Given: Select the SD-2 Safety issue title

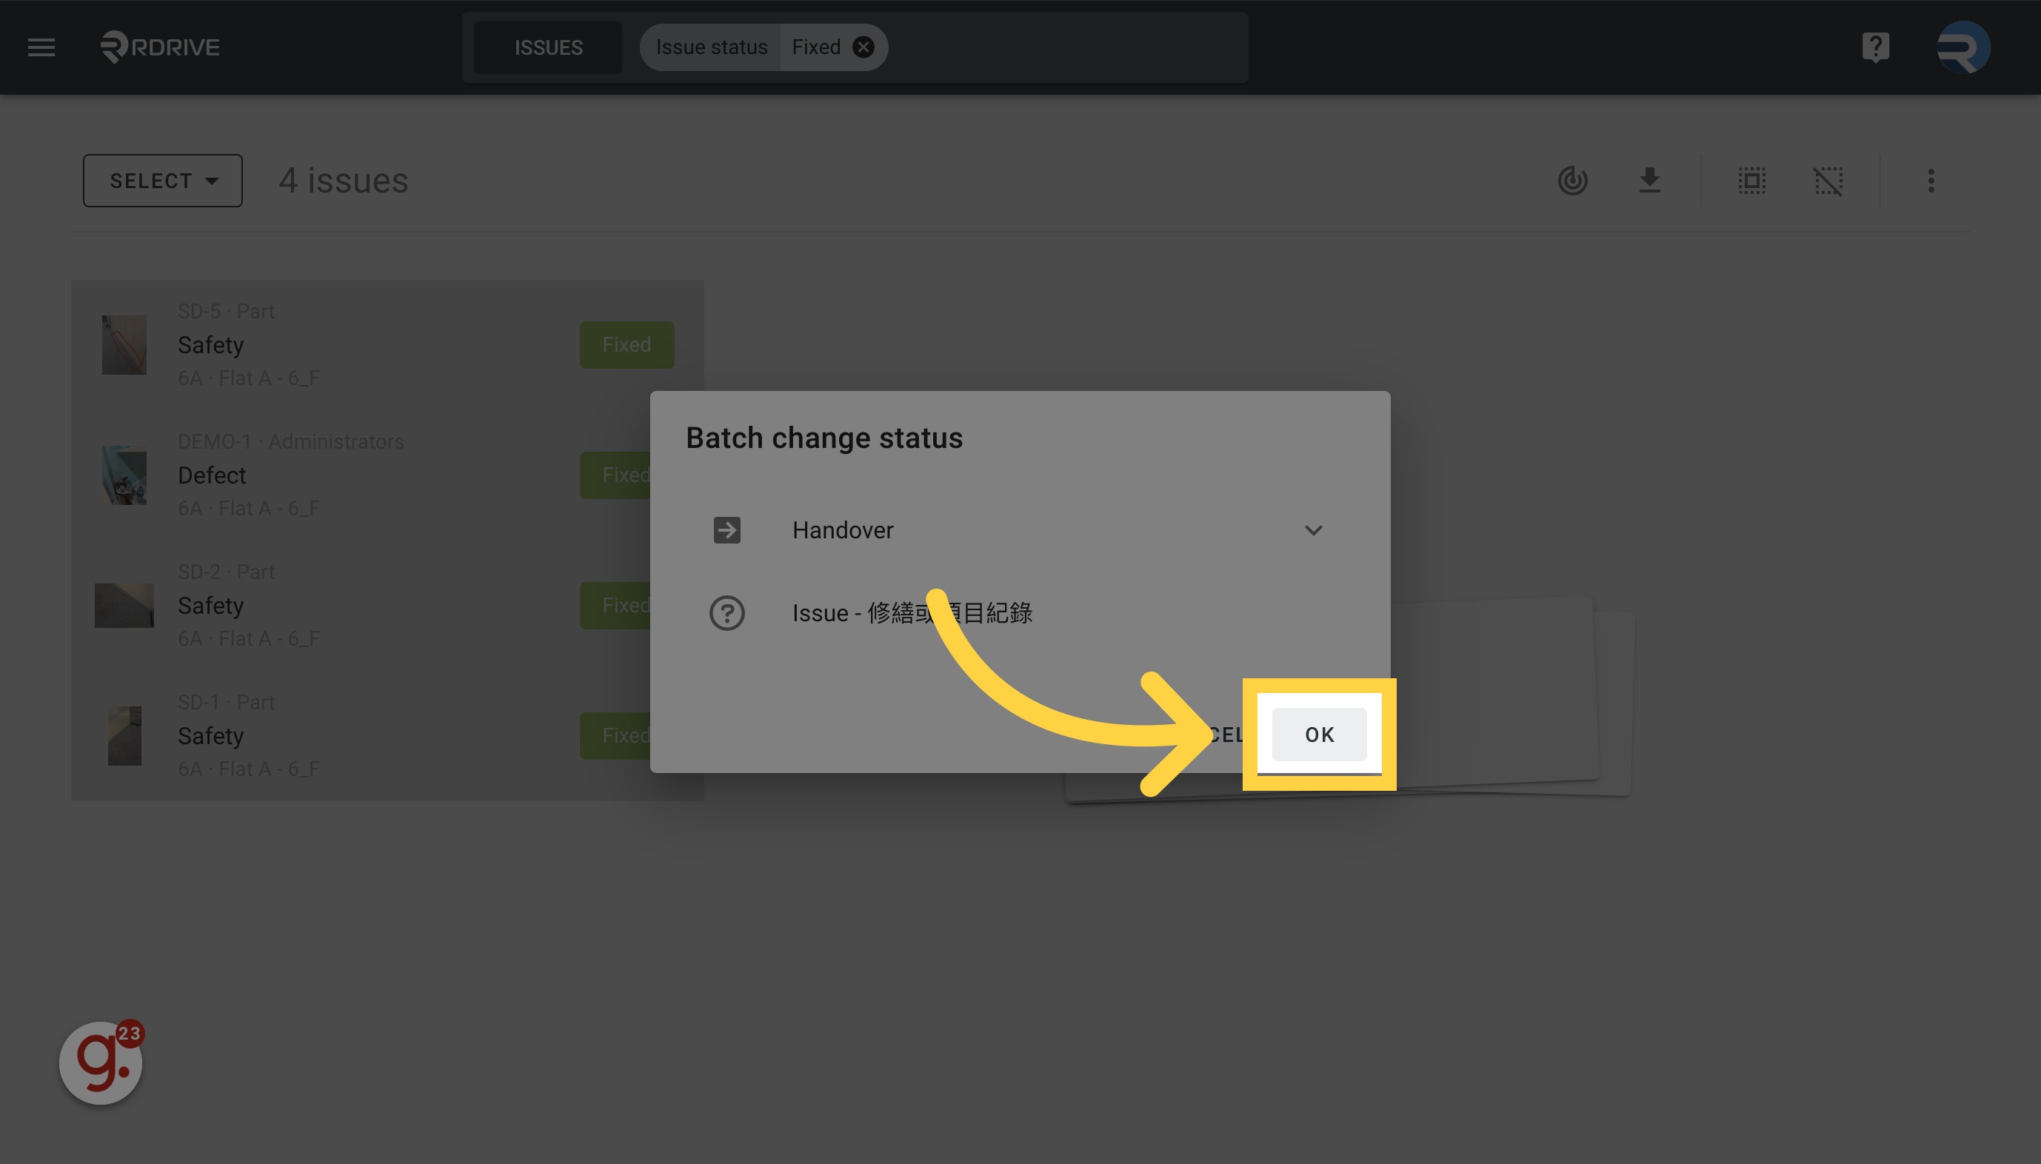Looking at the screenshot, I should point(210,606).
